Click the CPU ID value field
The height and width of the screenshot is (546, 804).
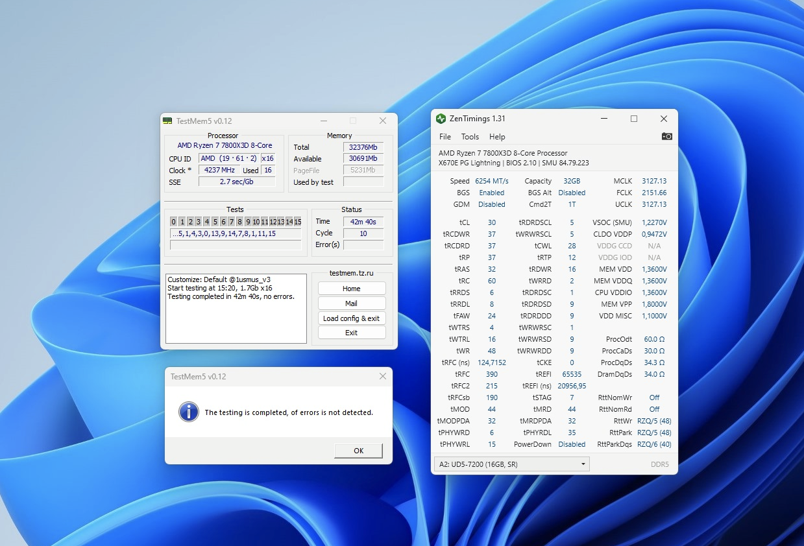point(229,159)
